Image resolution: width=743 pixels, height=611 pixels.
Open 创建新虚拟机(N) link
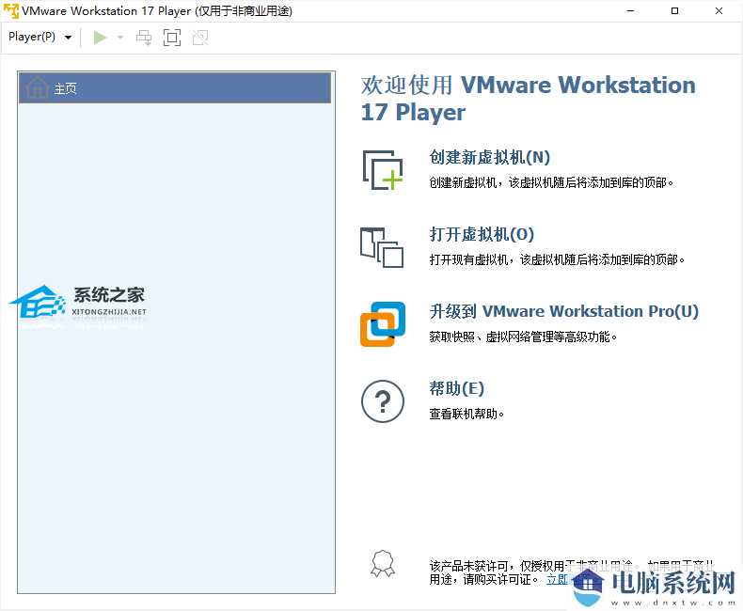point(489,157)
